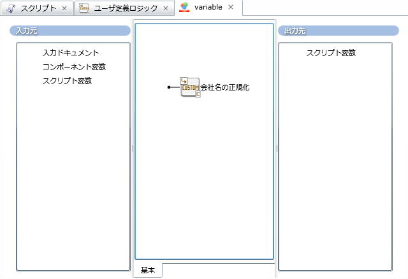Click the right splitter handle beside 出力先
Image resolution: width=408 pixels, height=279 pixels.
pos(277,148)
